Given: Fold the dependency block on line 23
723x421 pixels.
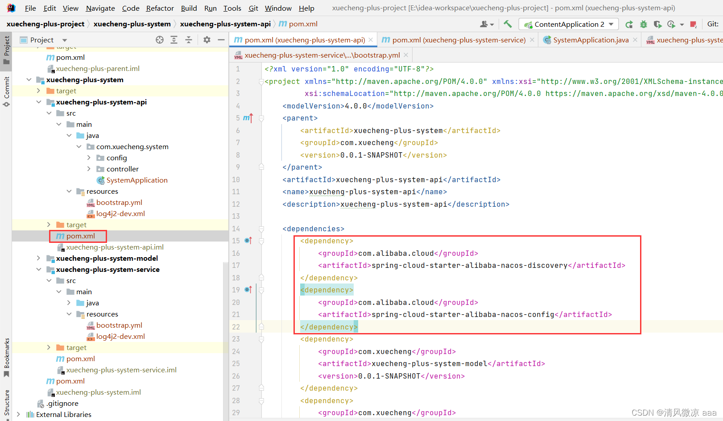Looking at the screenshot, I should tap(261, 339).
